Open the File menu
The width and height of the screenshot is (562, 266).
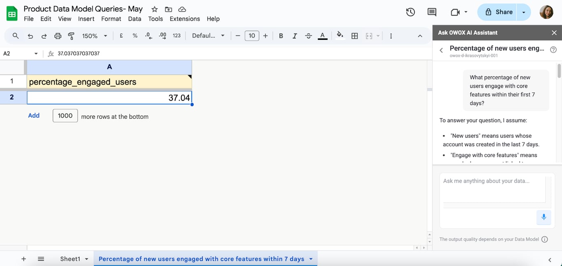pos(29,19)
